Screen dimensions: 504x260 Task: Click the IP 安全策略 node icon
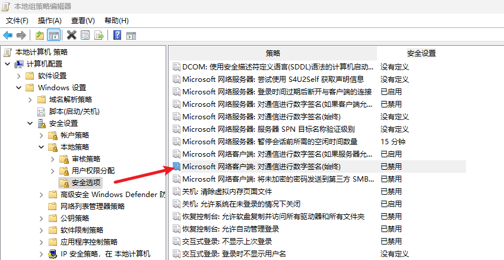coord(53,254)
